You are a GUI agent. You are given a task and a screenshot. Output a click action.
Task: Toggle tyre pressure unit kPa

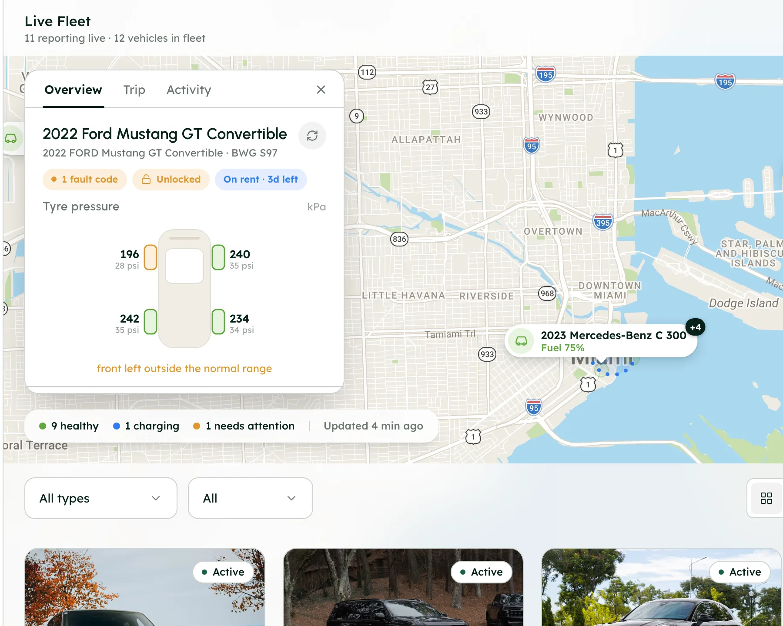316,207
